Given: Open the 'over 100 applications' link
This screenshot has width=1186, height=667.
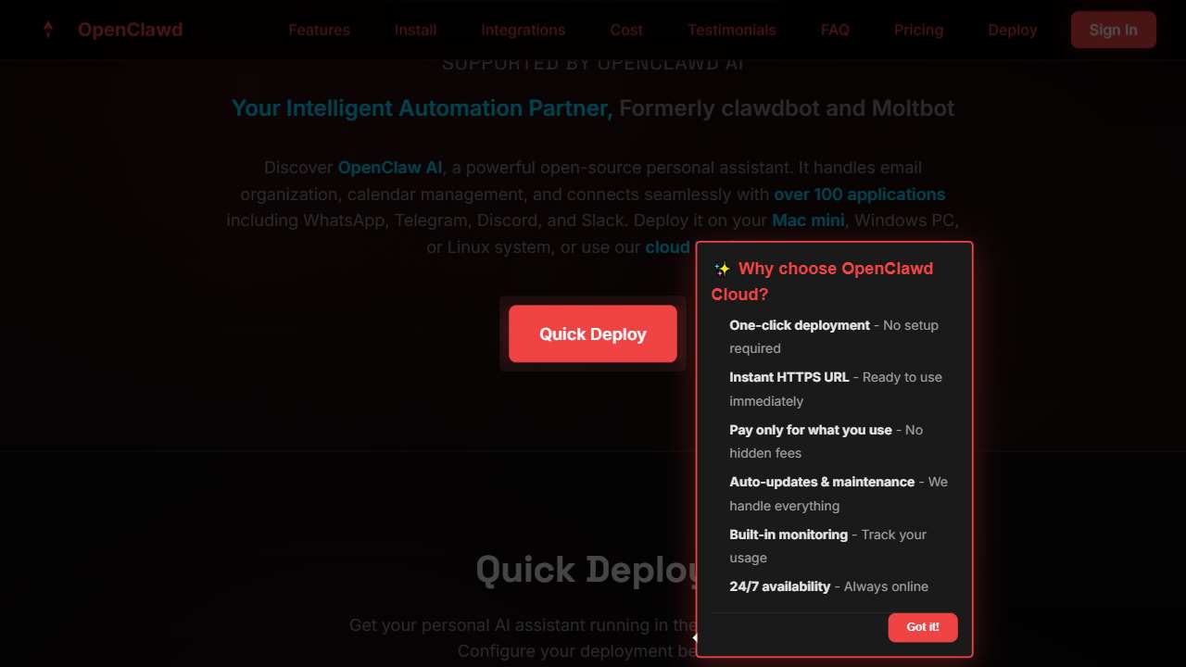Looking at the screenshot, I should (860, 195).
